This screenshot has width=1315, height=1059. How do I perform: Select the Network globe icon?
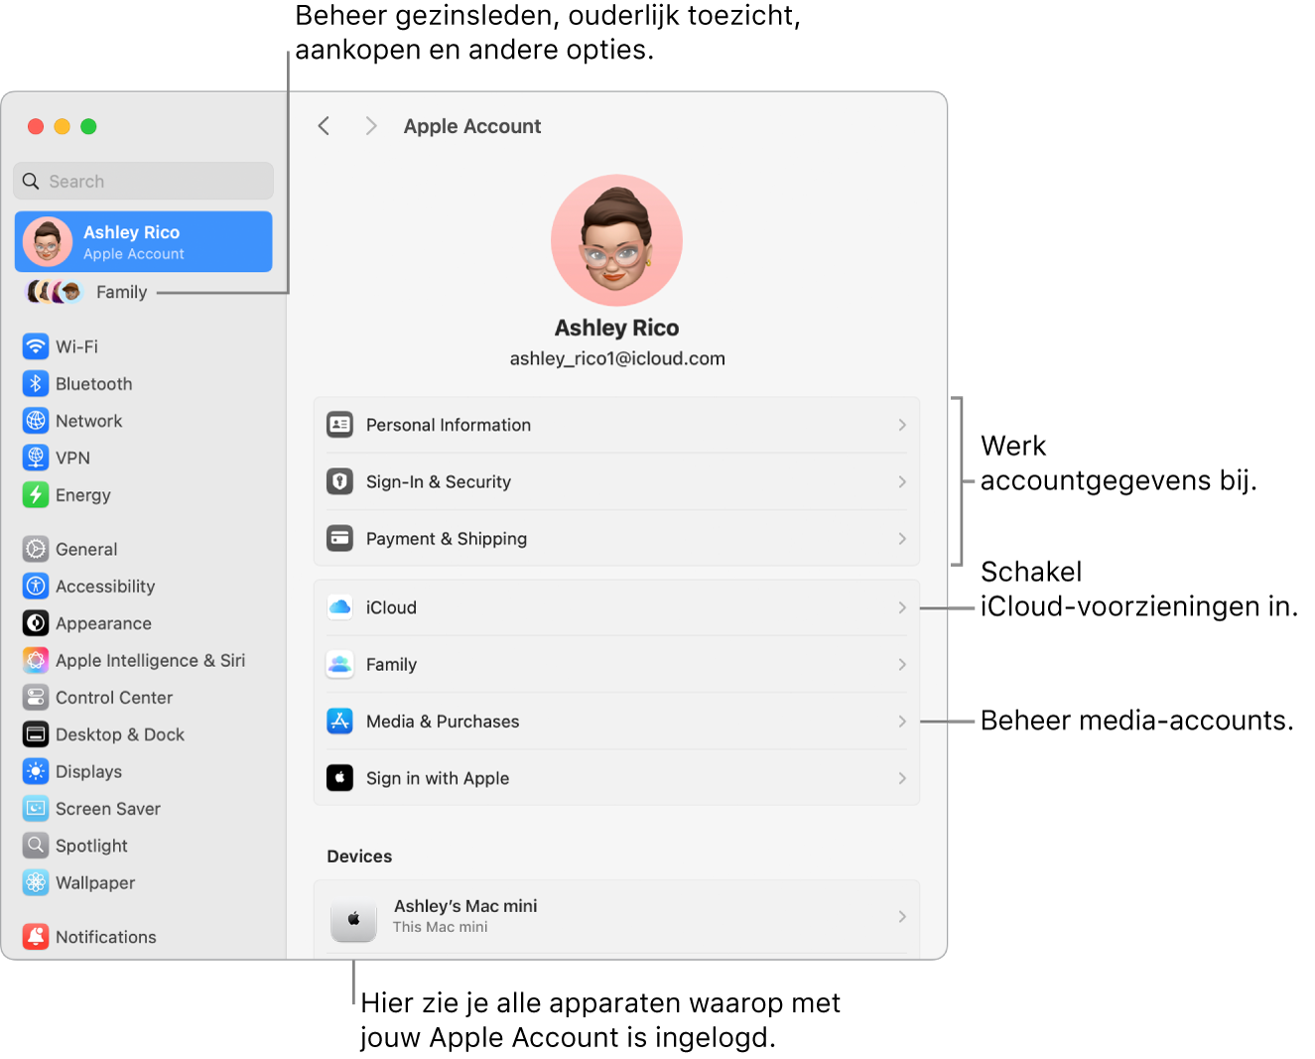[x=36, y=421]
